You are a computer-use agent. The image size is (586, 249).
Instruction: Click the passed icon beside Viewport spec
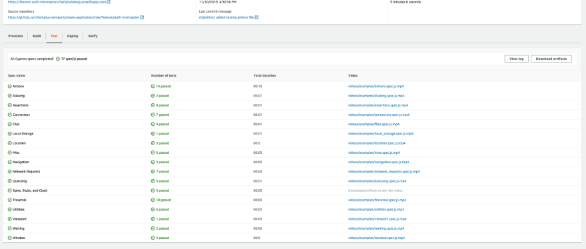(10, 219)
